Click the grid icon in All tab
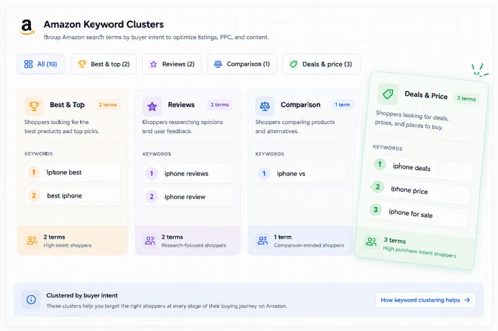This screenshot has width=498, height=331. [x=28, y=65]
